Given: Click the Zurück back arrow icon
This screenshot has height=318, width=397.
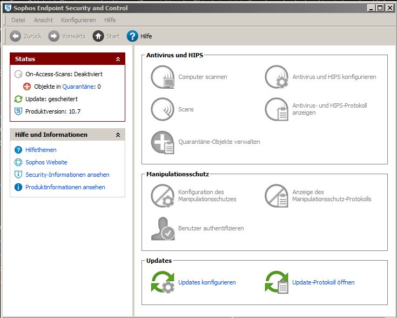Looking at the screenshot, I should 16,36.
